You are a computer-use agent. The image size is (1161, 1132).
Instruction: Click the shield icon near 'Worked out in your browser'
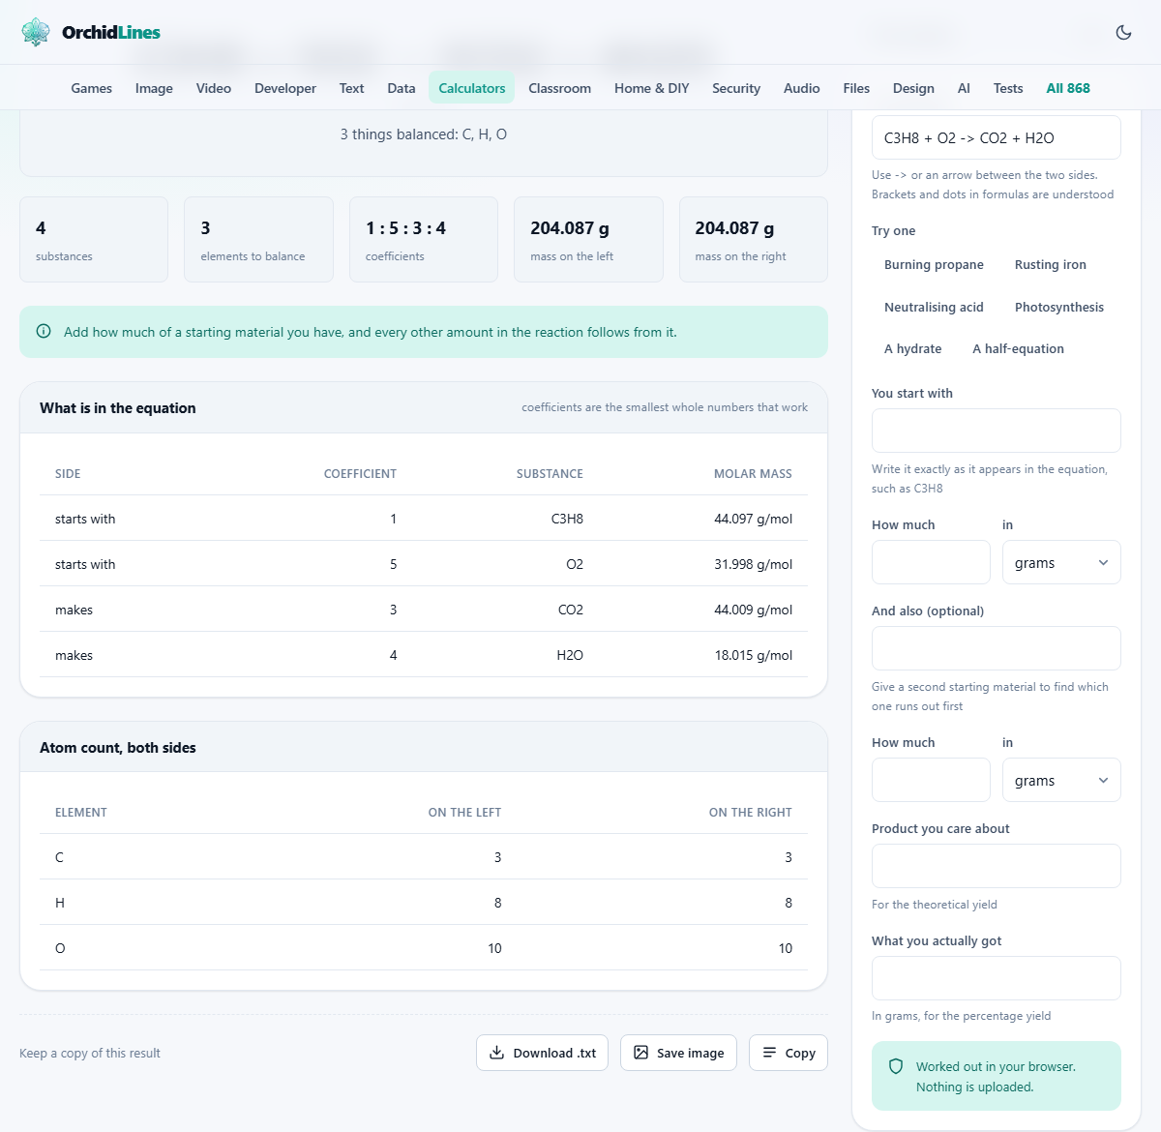pyautogui.click(x=896, y=1066)
